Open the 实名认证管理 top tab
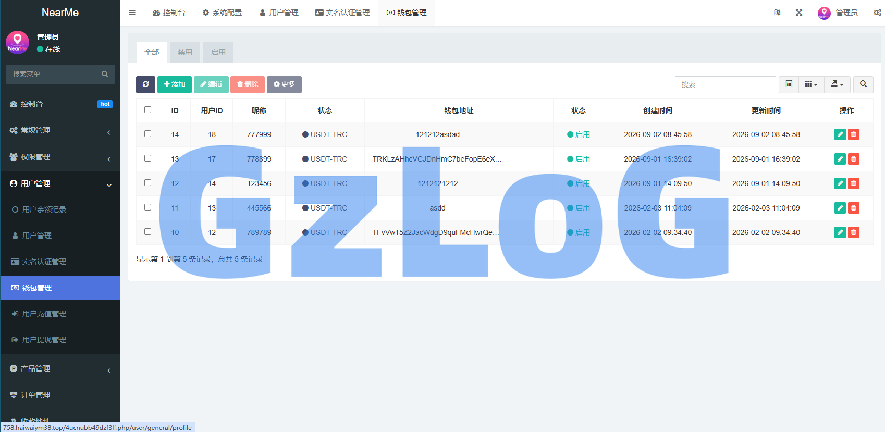Viewport: 885px width, 432px height. [342, 13]
